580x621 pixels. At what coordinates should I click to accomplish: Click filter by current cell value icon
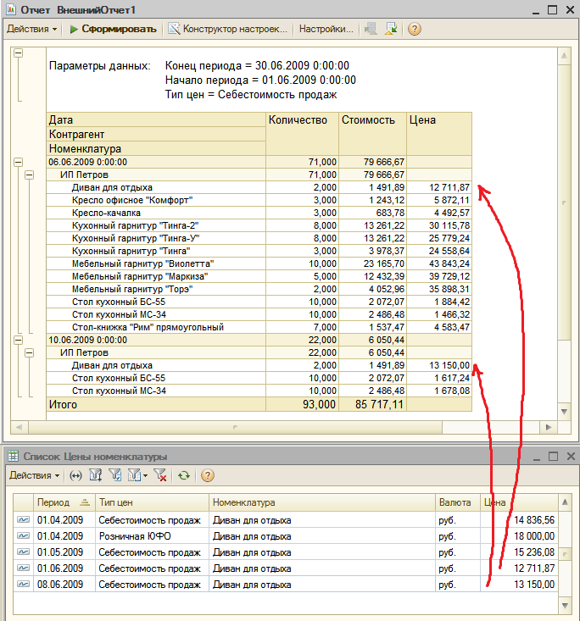pyautogui.click(x=115, y=475)
